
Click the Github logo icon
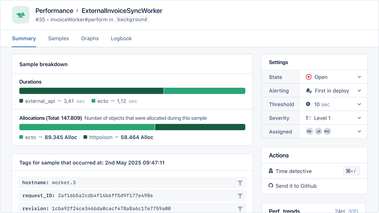click(271, 186)
